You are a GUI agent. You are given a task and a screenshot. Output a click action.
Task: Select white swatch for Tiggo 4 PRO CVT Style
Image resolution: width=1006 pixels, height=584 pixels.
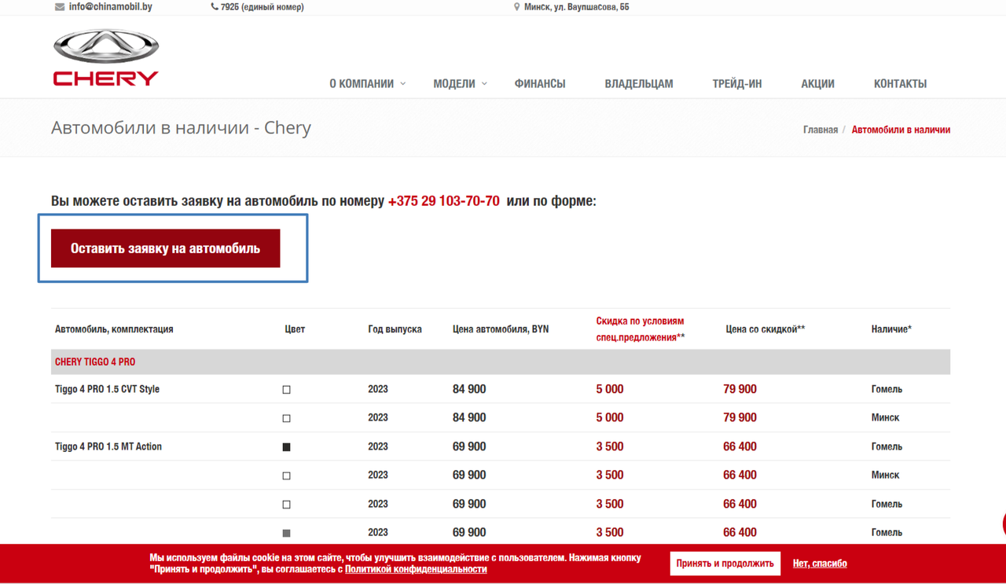point(286,390)
